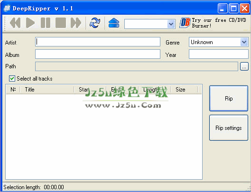Image resolution: width=251 pixels, height=192 pixels.
Task: Toggle the Select all tracks checkbox
Action: pos(12,79)
